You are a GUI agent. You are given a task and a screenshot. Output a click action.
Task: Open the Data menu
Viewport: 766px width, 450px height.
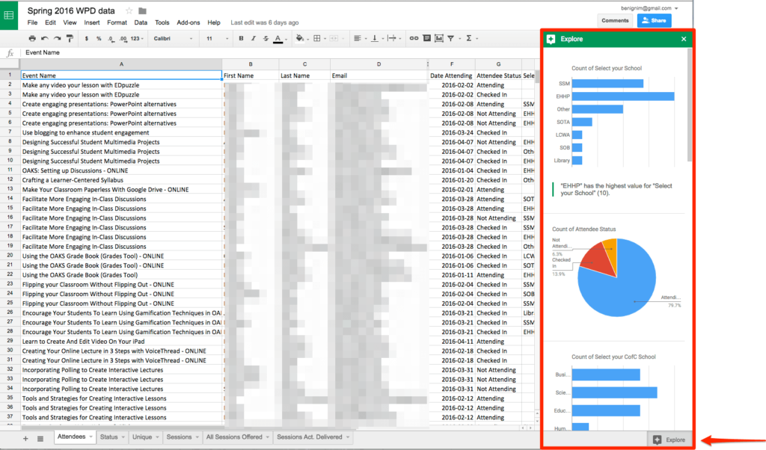pos(140,22)
